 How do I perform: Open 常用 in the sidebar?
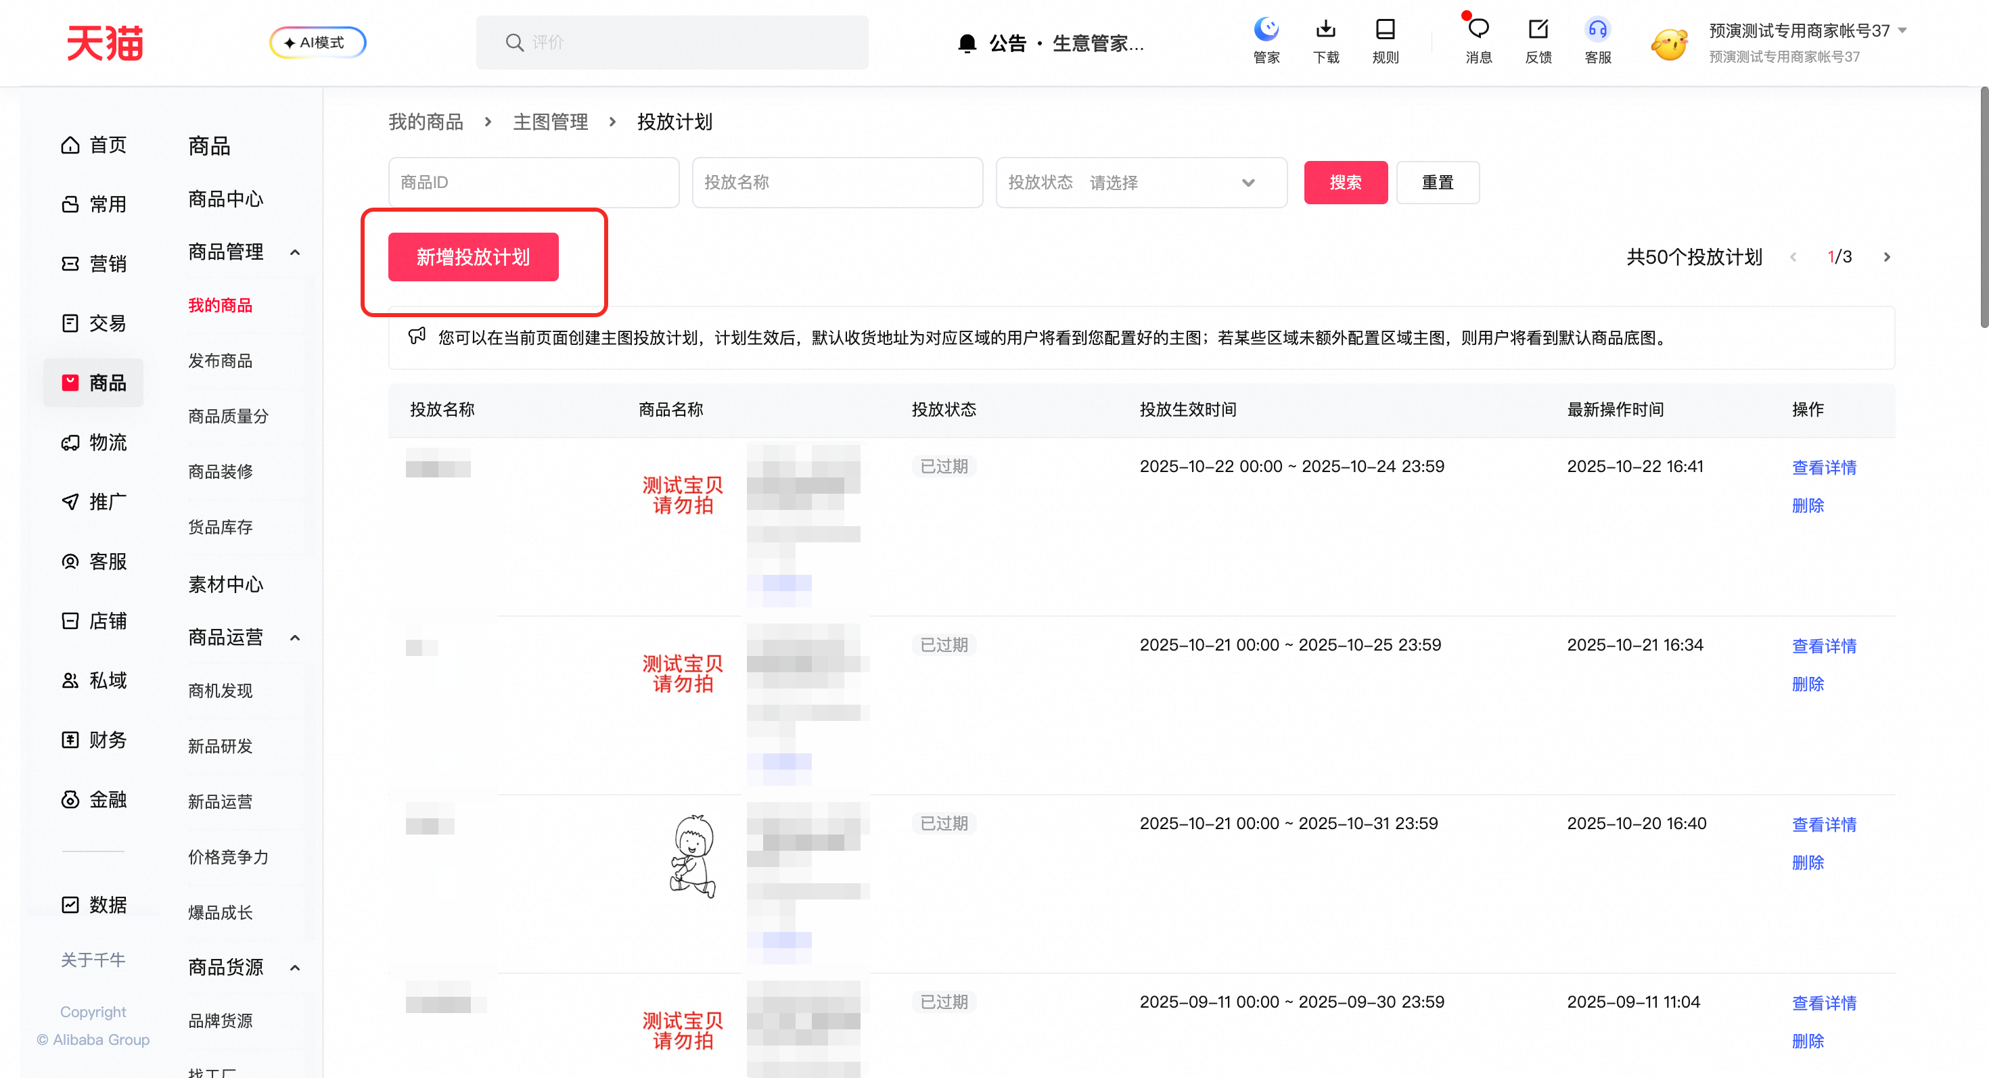(x=93, y=204)
